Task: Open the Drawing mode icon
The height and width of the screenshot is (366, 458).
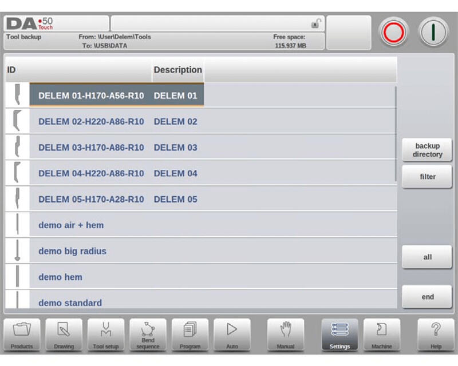Action: tap(64, 335)
